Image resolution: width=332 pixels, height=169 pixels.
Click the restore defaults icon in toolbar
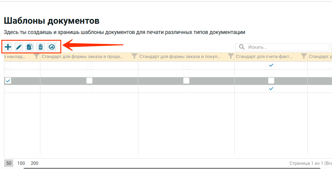[51, 47]
